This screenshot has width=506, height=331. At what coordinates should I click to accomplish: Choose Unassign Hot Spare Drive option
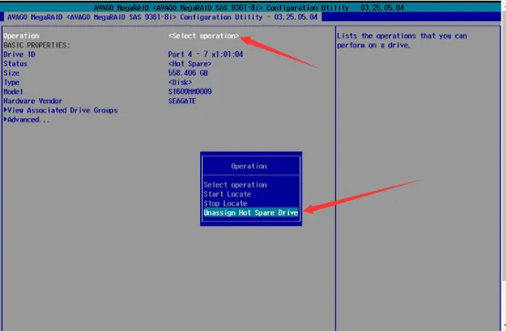click(x=251, y=212)
